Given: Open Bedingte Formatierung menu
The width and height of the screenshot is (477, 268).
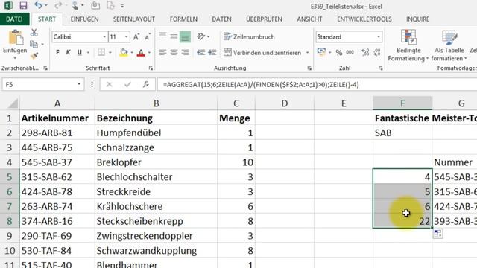Looking at the screenshot, I should pyautogui.click(x=408, y=45).
